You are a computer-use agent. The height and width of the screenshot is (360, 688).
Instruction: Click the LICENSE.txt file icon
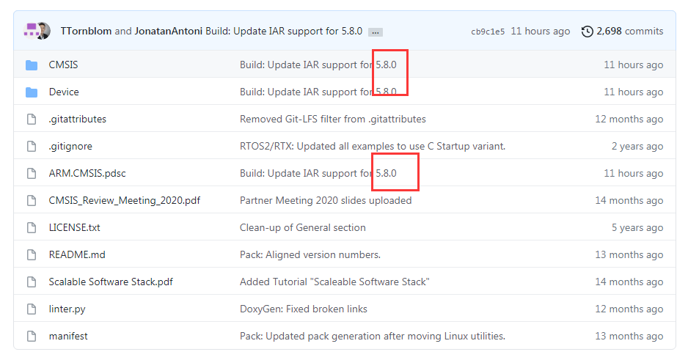tap(32, 227)
